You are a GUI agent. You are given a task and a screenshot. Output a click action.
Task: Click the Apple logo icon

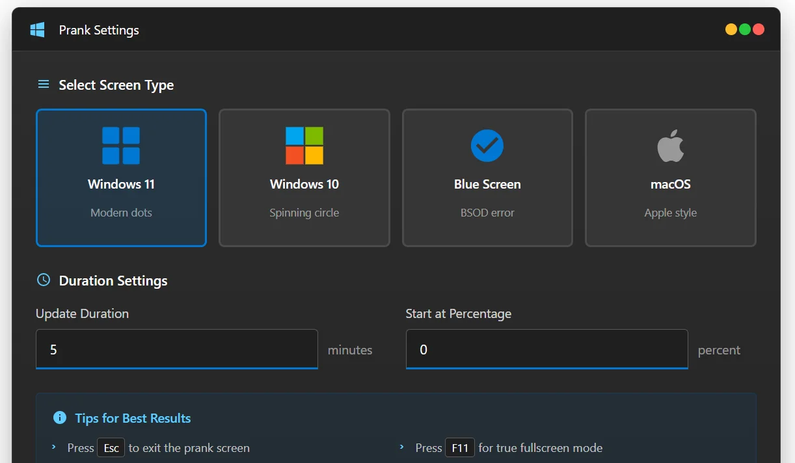670,146
